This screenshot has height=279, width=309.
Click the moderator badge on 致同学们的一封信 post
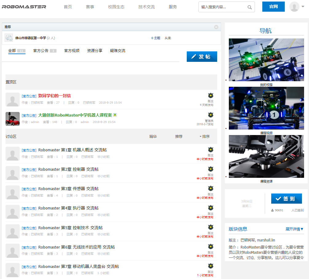pos(211,95)
